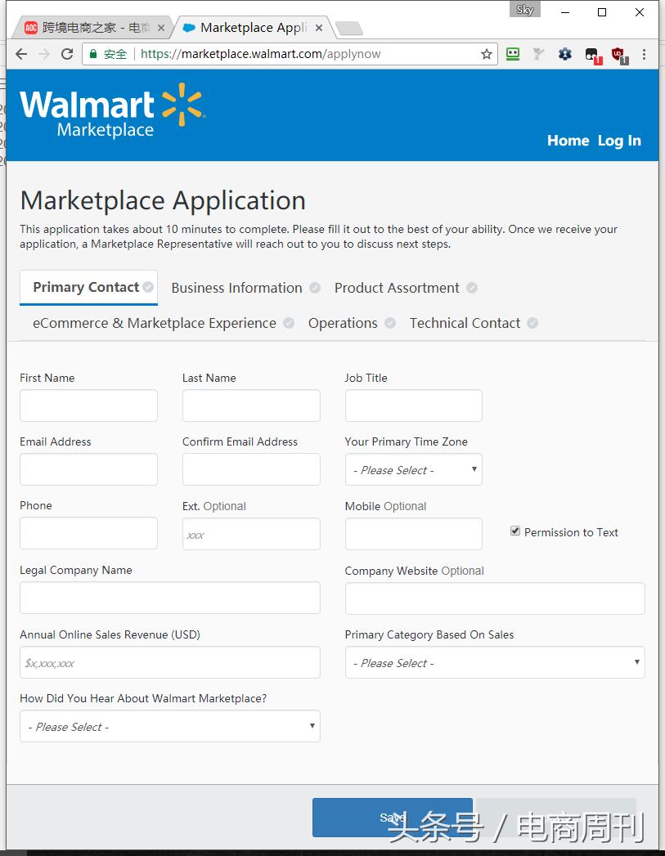Open the Log In link
The height and width of the screenshot is (856, 665).
coord(619,141)
